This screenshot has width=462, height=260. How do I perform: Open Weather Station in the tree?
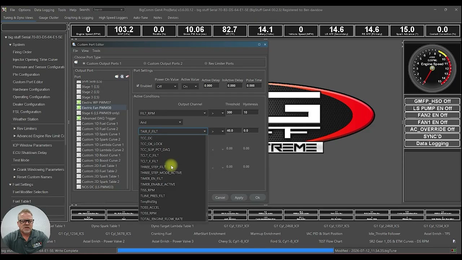[x=25, y=119]
